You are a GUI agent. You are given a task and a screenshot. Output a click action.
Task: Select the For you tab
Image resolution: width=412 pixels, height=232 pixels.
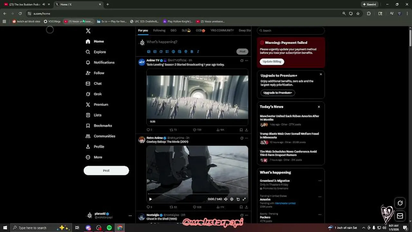pos(143,31)
